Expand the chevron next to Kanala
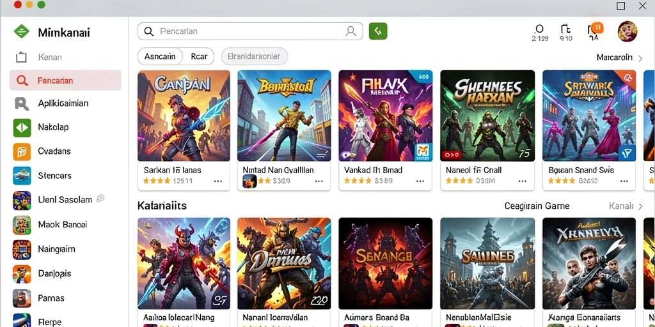This screenshot has height=327, width=655. coord(640,206)
